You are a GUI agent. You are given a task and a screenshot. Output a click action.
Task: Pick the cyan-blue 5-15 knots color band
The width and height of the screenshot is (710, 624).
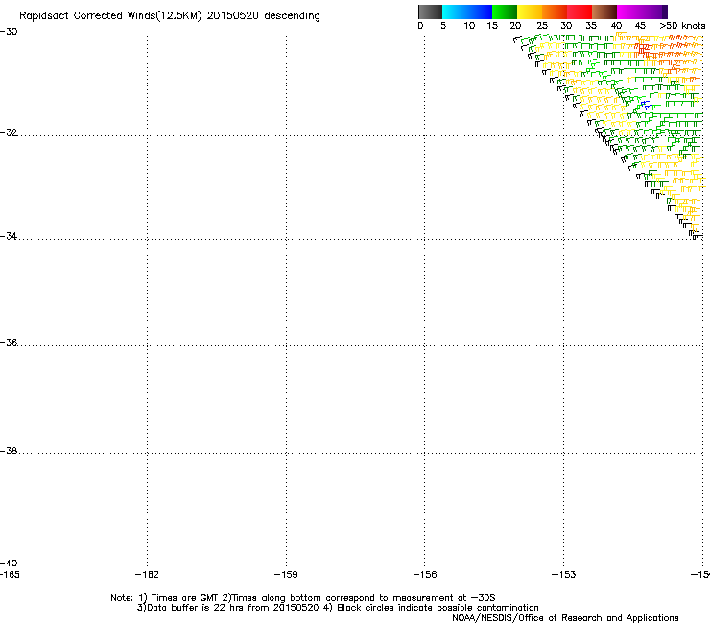click(x=467, y=12)
